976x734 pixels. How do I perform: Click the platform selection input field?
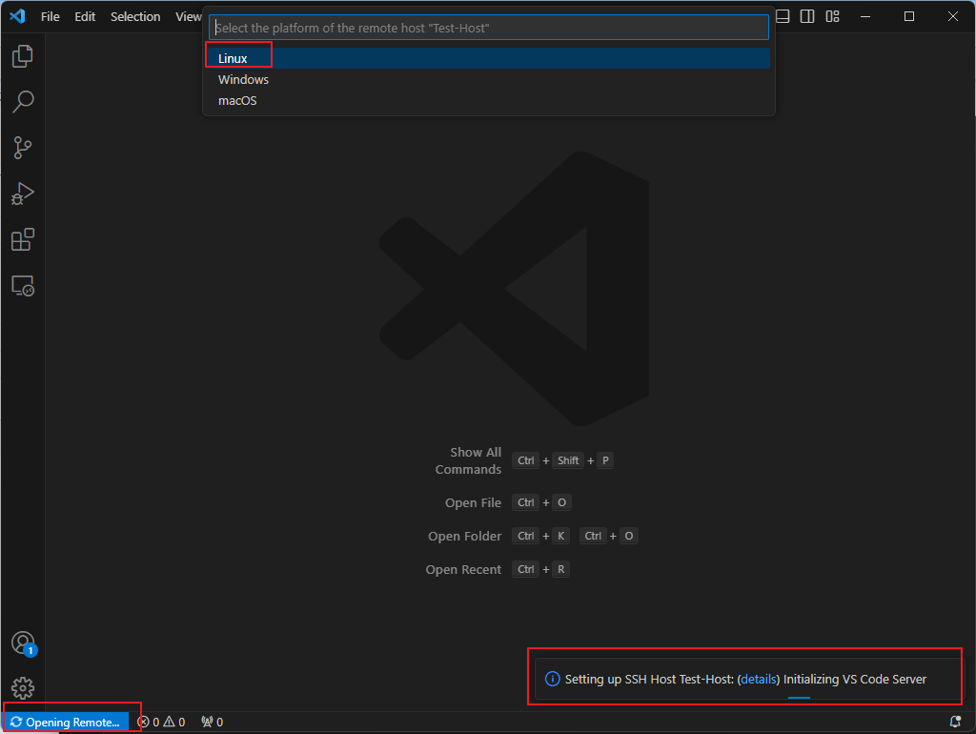point(489,28)
